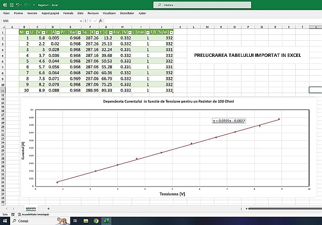322x225 pixels.
Task: Open the L [mm] column filter dropdown
Action: click(148, 33)
